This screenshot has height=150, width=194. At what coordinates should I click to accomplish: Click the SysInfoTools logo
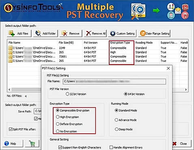33,8
